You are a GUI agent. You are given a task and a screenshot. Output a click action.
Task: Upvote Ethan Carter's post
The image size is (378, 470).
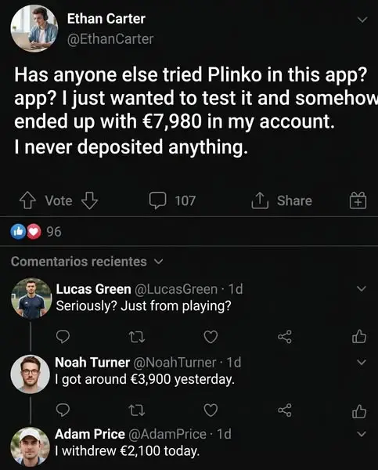pos(27,201)
